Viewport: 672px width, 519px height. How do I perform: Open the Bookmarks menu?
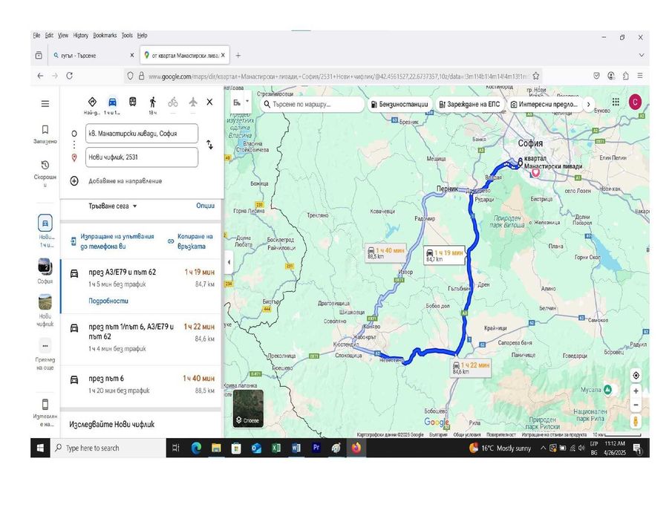click(105, 36)
